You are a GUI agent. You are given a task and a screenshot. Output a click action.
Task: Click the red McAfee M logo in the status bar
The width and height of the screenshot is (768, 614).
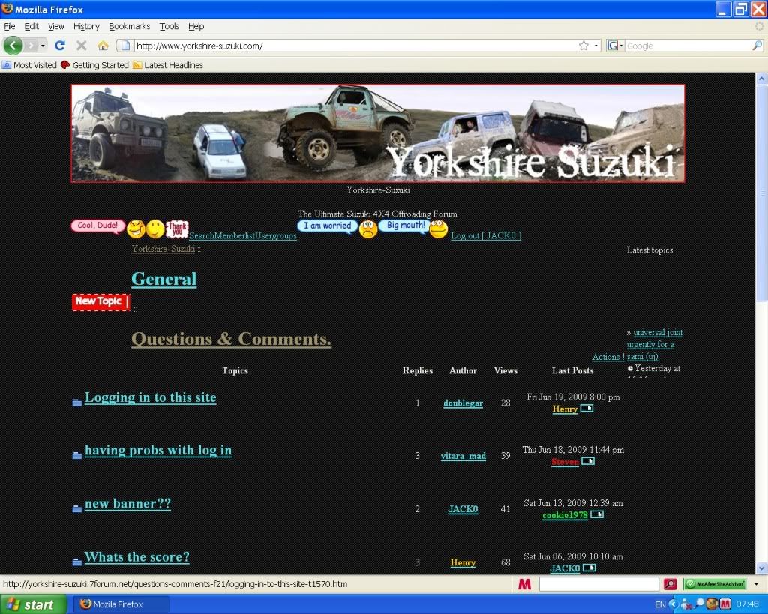click(524, 584)
